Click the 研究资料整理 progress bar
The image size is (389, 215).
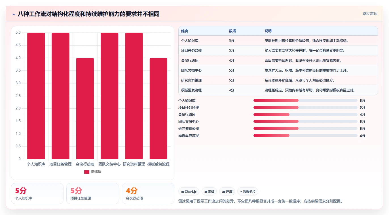click(305, 128)
